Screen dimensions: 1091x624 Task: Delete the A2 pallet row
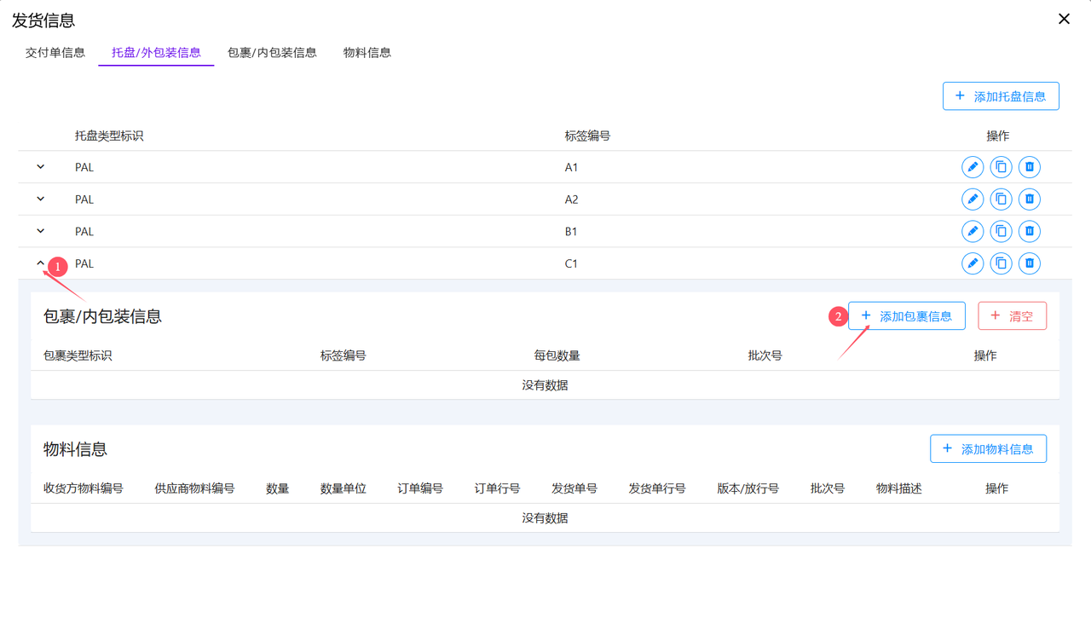pyautogui.click(x=1030, y=199)
